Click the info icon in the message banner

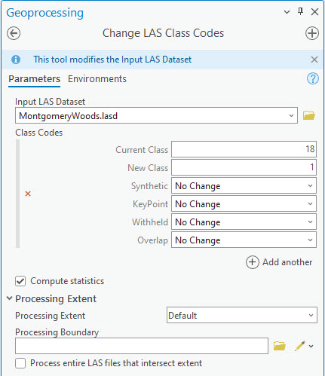click(x=16, y=60)
